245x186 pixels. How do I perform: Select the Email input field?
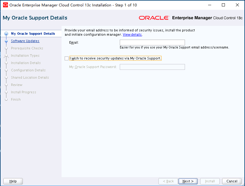pyautogui.click(x=152, y=42)
